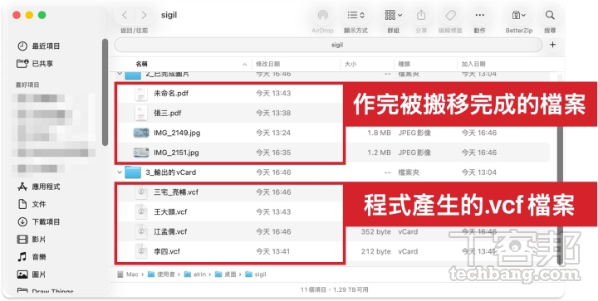The image size is (598, 301).
Task: Select the file 江孟儒.vcf
Action: point(170,231)
